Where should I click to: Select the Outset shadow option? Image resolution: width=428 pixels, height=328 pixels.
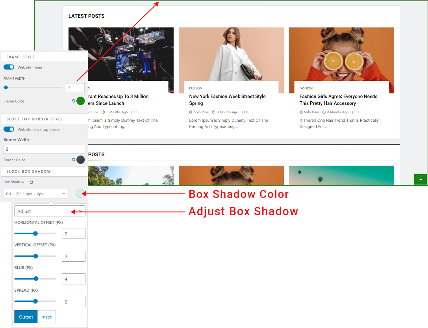(26, 317)
